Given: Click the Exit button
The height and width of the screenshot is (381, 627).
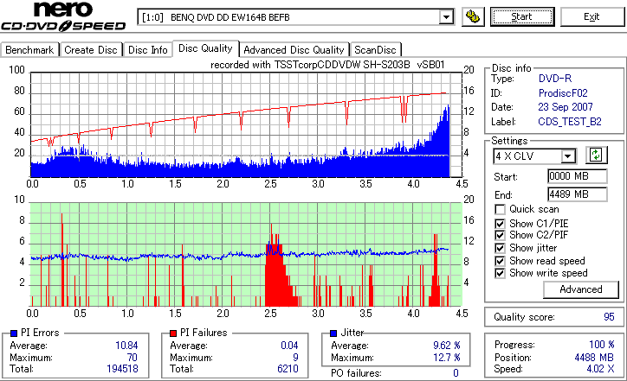Looking at the screenshot, I should click(x=591, y=16).
